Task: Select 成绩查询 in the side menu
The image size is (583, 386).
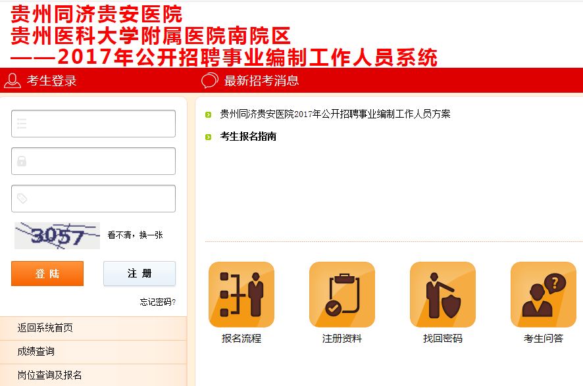Action: [x=36, y=352]
